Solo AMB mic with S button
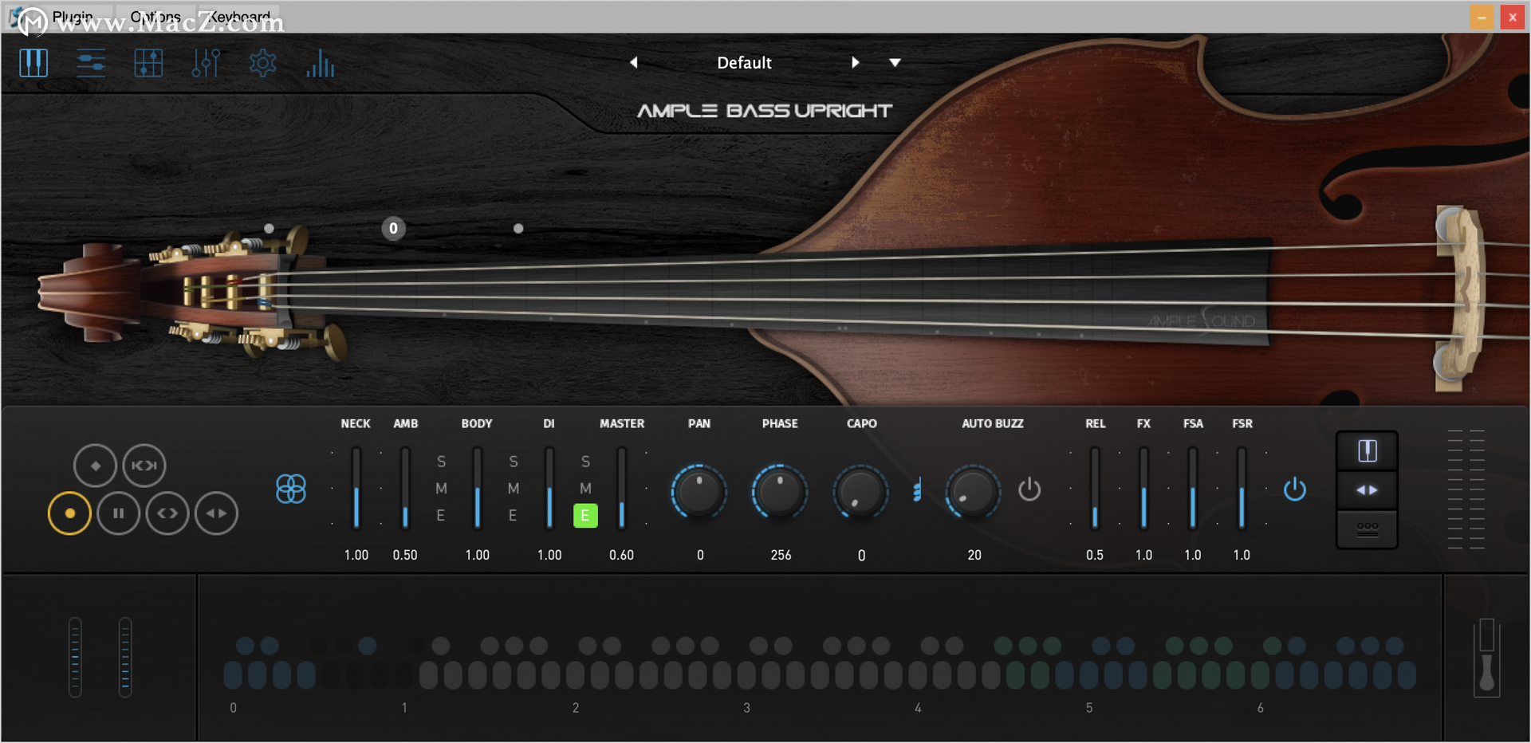Image resolution: width=1531 pixels, height=743 pixels. (441, 462)
